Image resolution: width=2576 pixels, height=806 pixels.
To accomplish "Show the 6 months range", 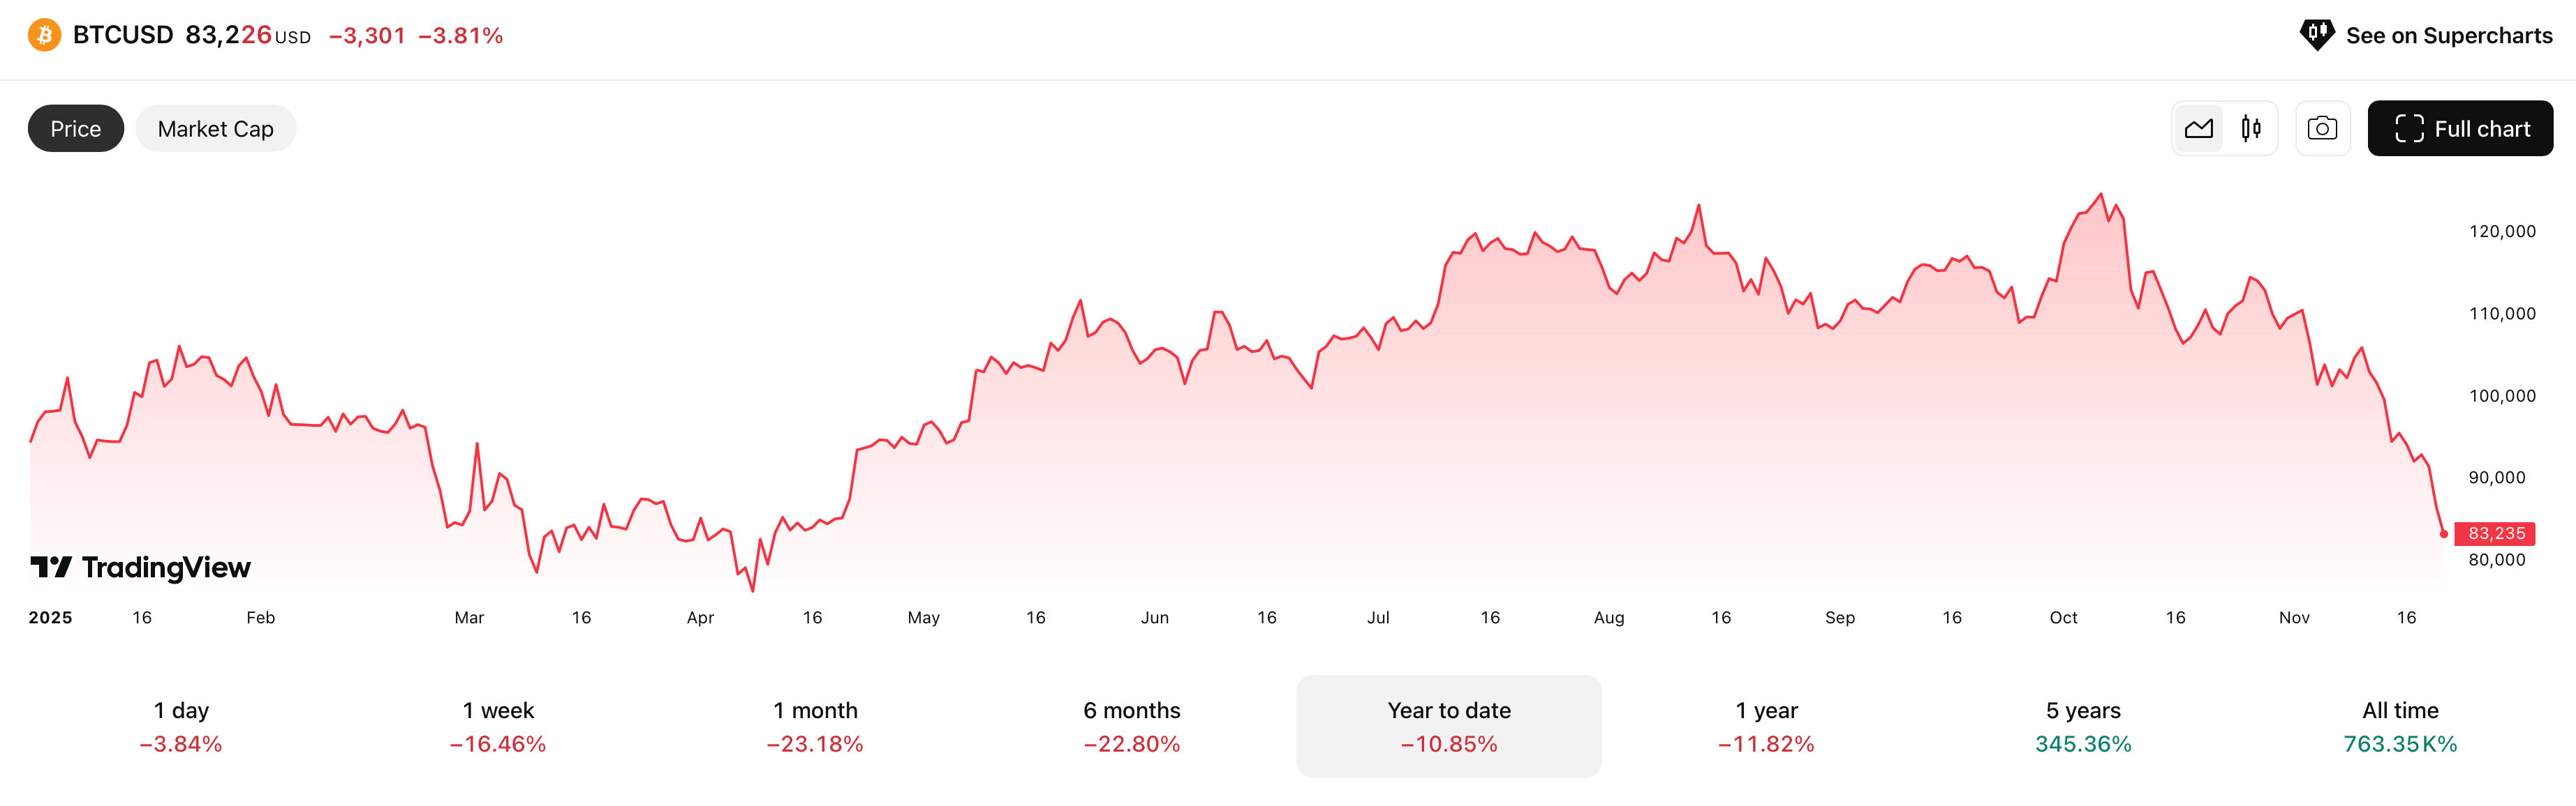I will pyautogui.click(x=1132, y=726).
